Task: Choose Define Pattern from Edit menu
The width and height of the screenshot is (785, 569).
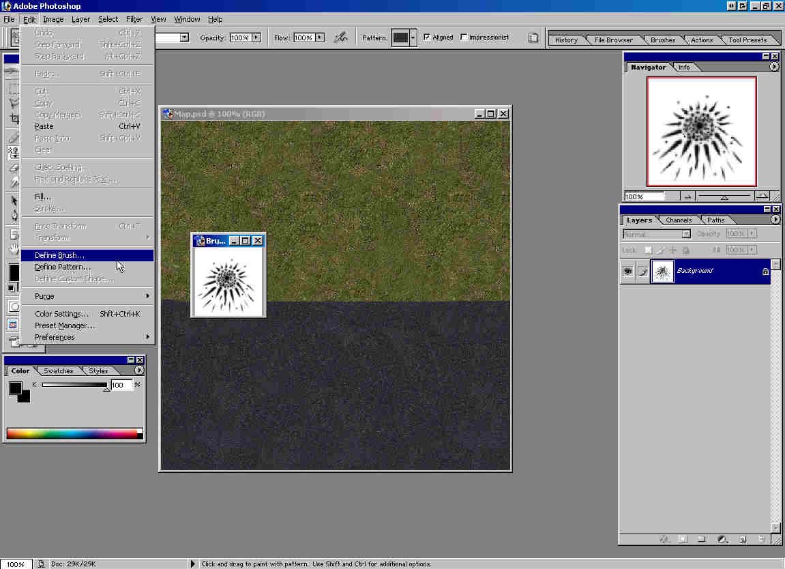Action: click(63, 267)
